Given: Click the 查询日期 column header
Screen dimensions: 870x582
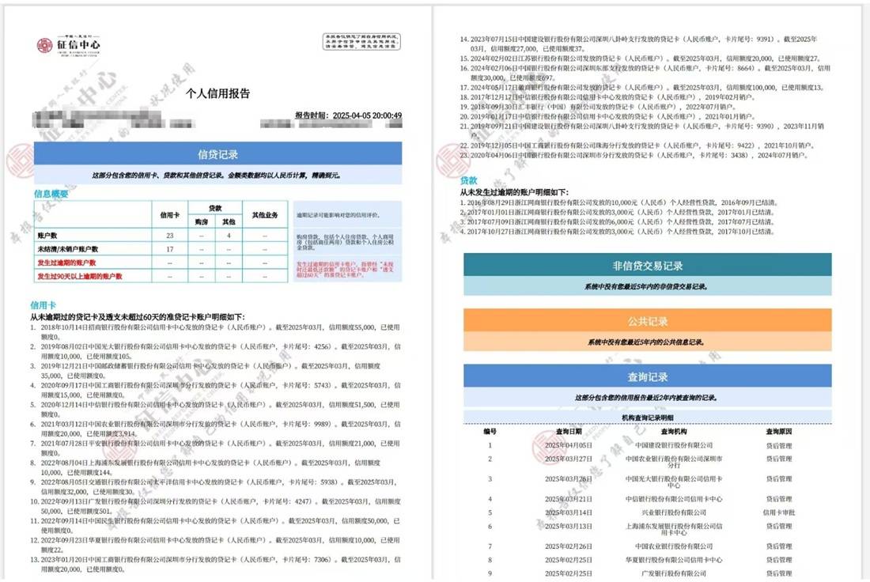Looking at the screenshot, I should 569,431.
